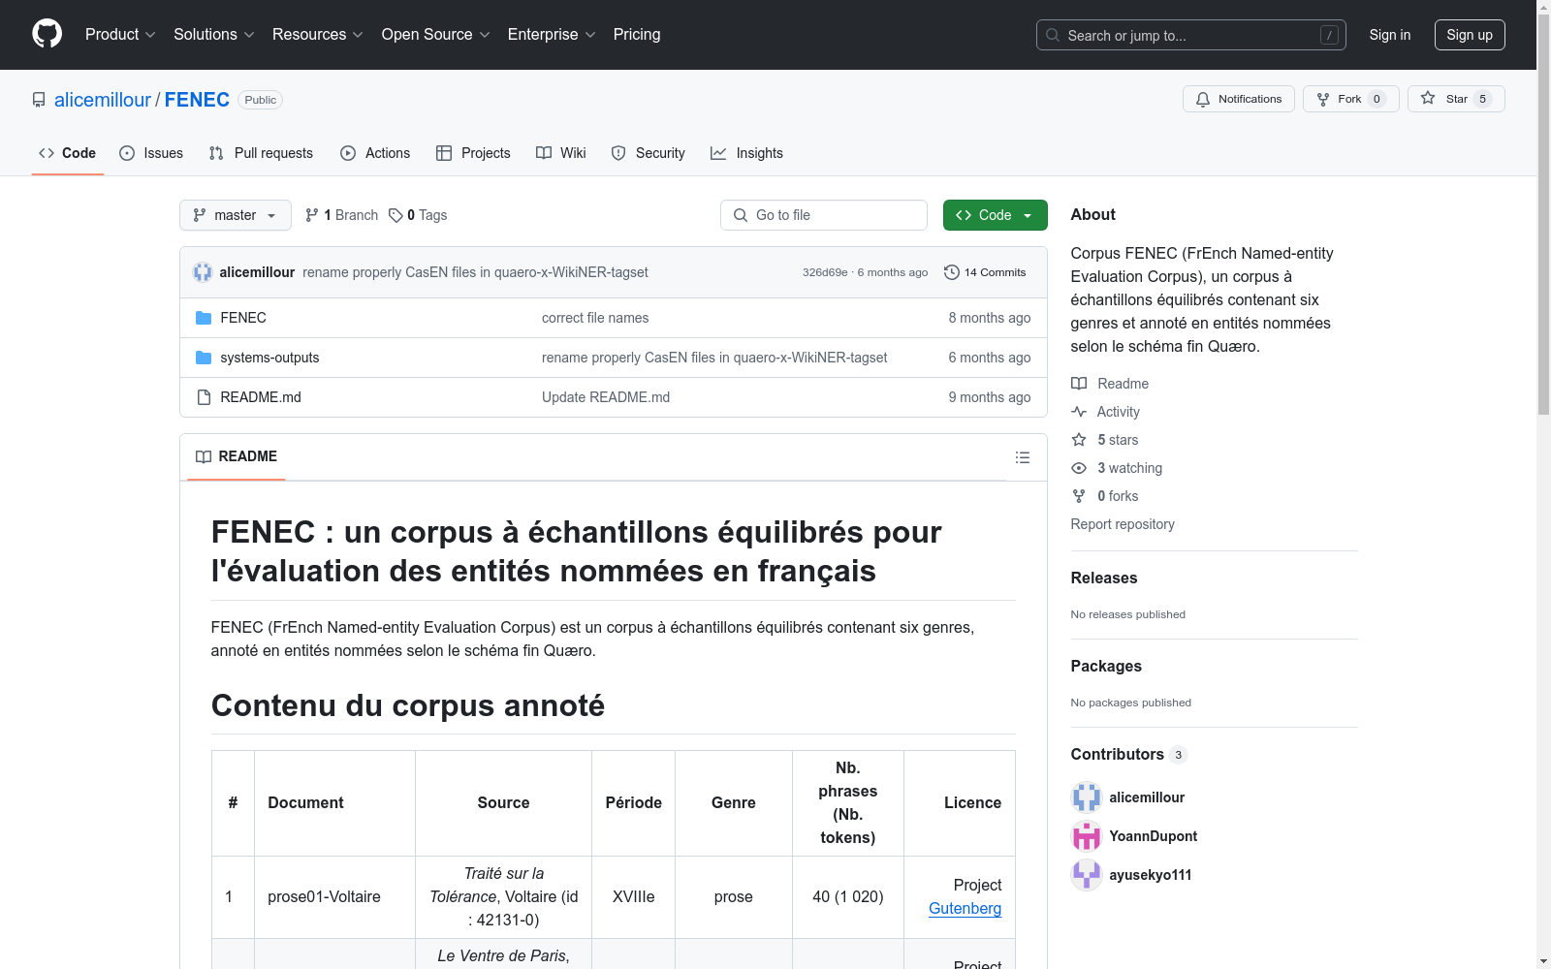Select the README tab

237,456
